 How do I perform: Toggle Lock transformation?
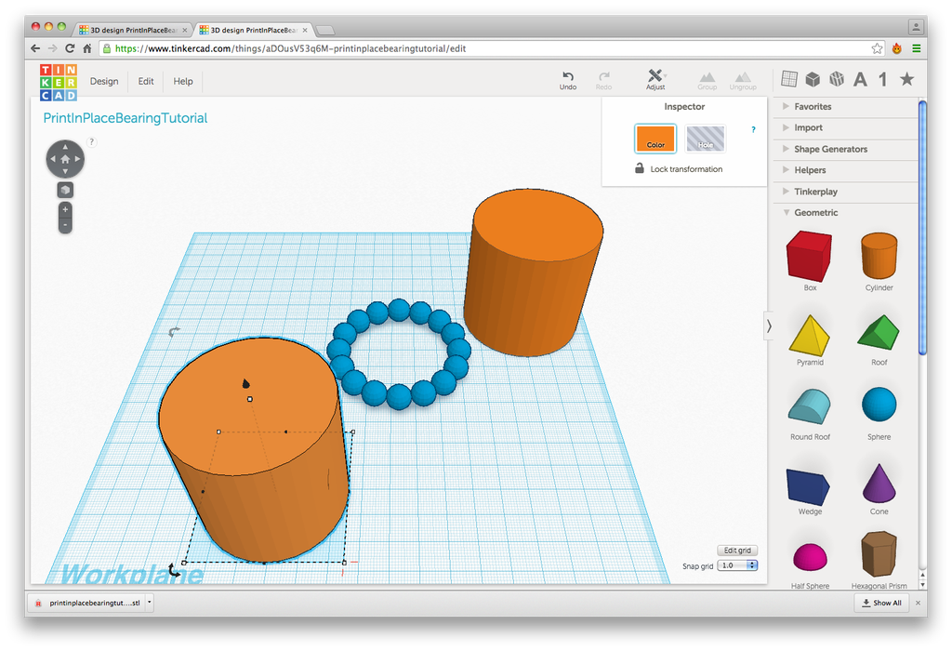pyautogui.click(x=679, y=169)
